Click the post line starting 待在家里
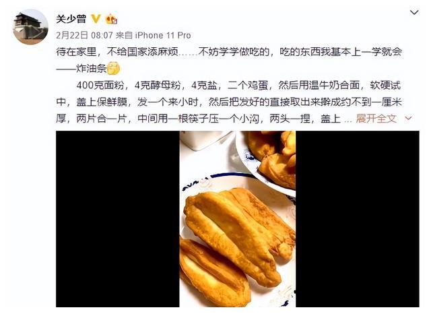The width and height of the screenshot is (431, 314). (x=229, y=52)
